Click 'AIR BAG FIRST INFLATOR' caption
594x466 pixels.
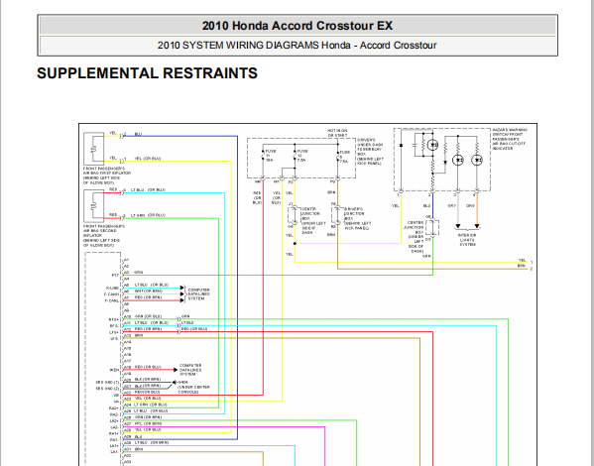point(107,174)
